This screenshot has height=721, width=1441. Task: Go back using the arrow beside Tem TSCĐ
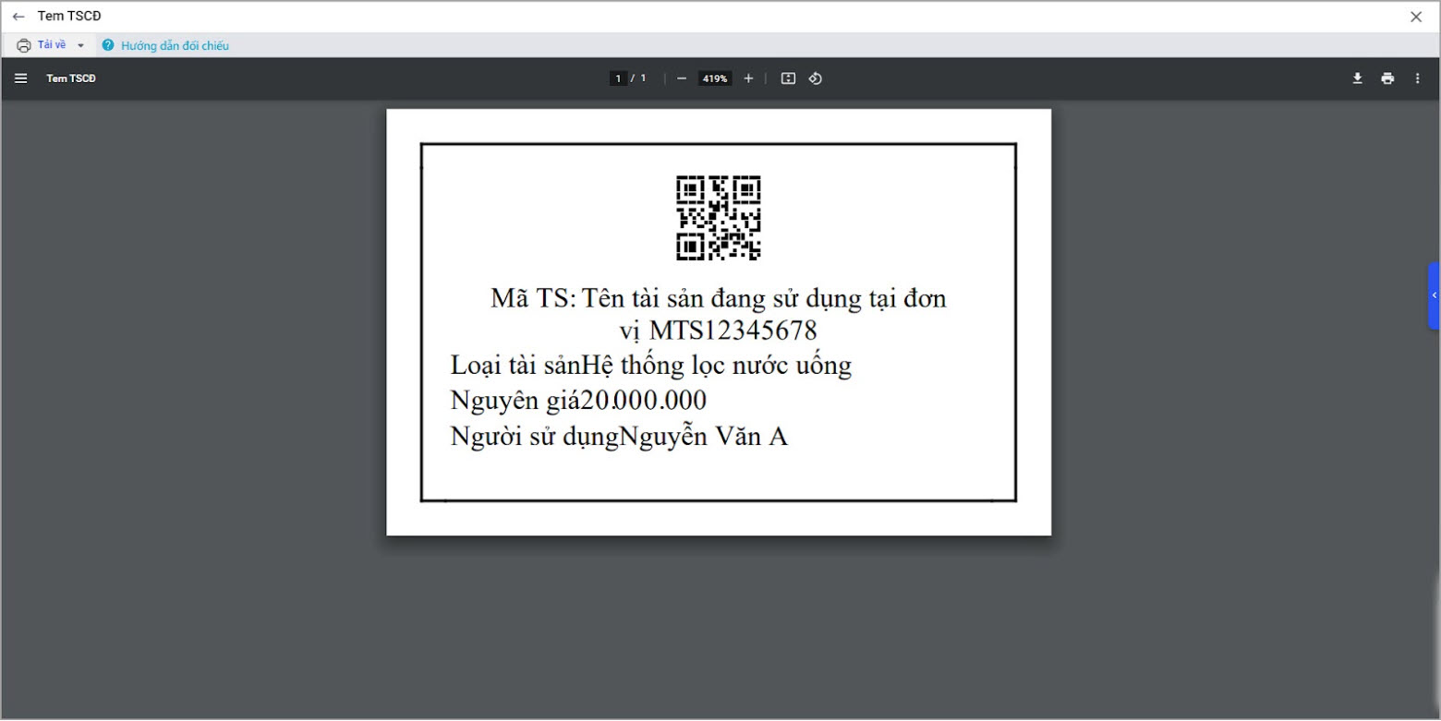pos(18,17)
